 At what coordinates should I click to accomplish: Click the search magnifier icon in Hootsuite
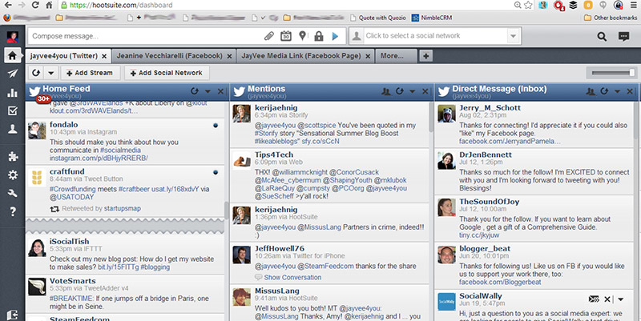[x=602, y=36]
